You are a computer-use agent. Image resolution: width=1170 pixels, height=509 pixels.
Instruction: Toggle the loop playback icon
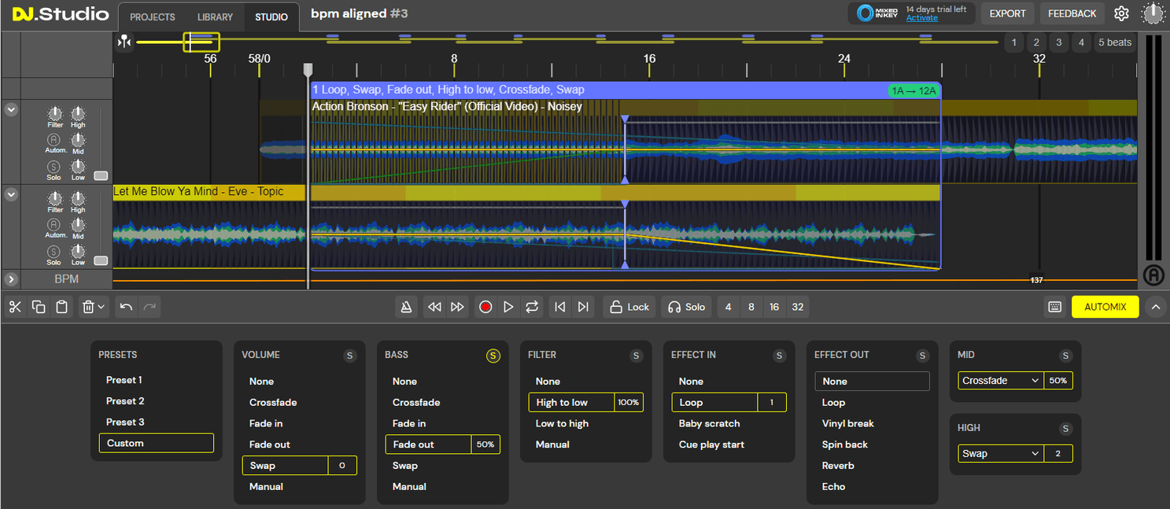(x=532, y=307)
